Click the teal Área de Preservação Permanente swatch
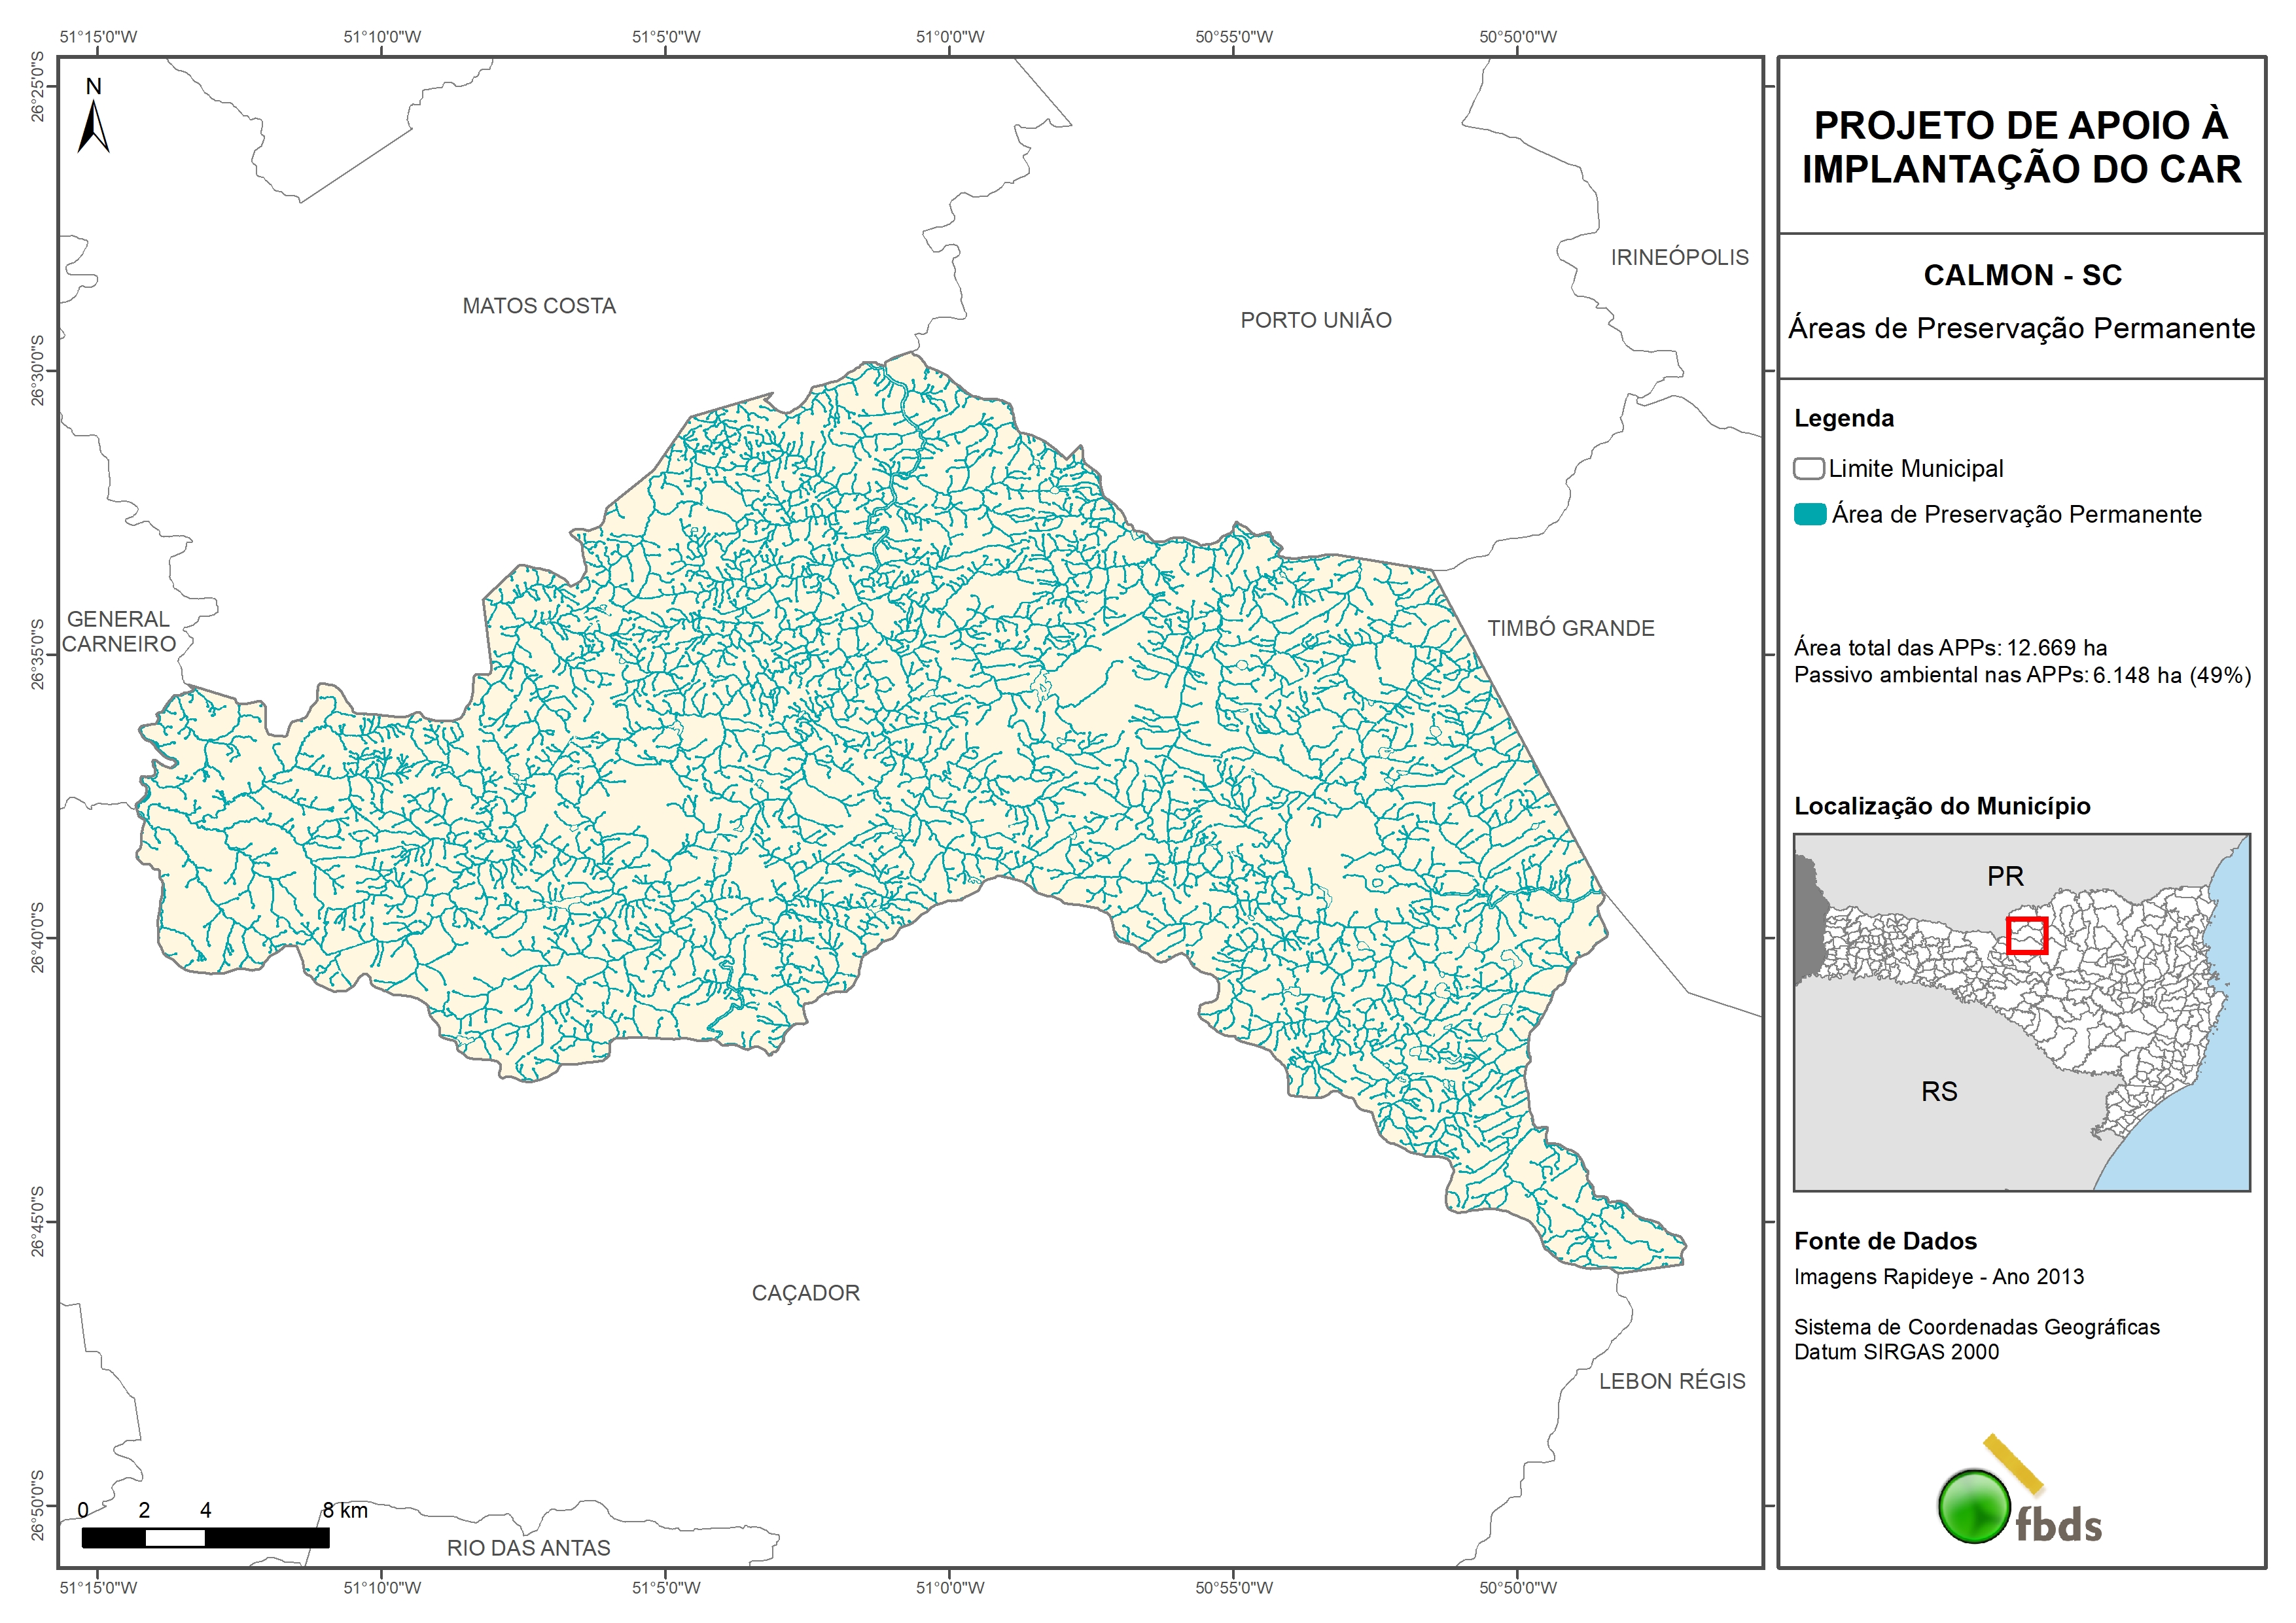Viewport: 2296px width, 1623px height. 1809,514
